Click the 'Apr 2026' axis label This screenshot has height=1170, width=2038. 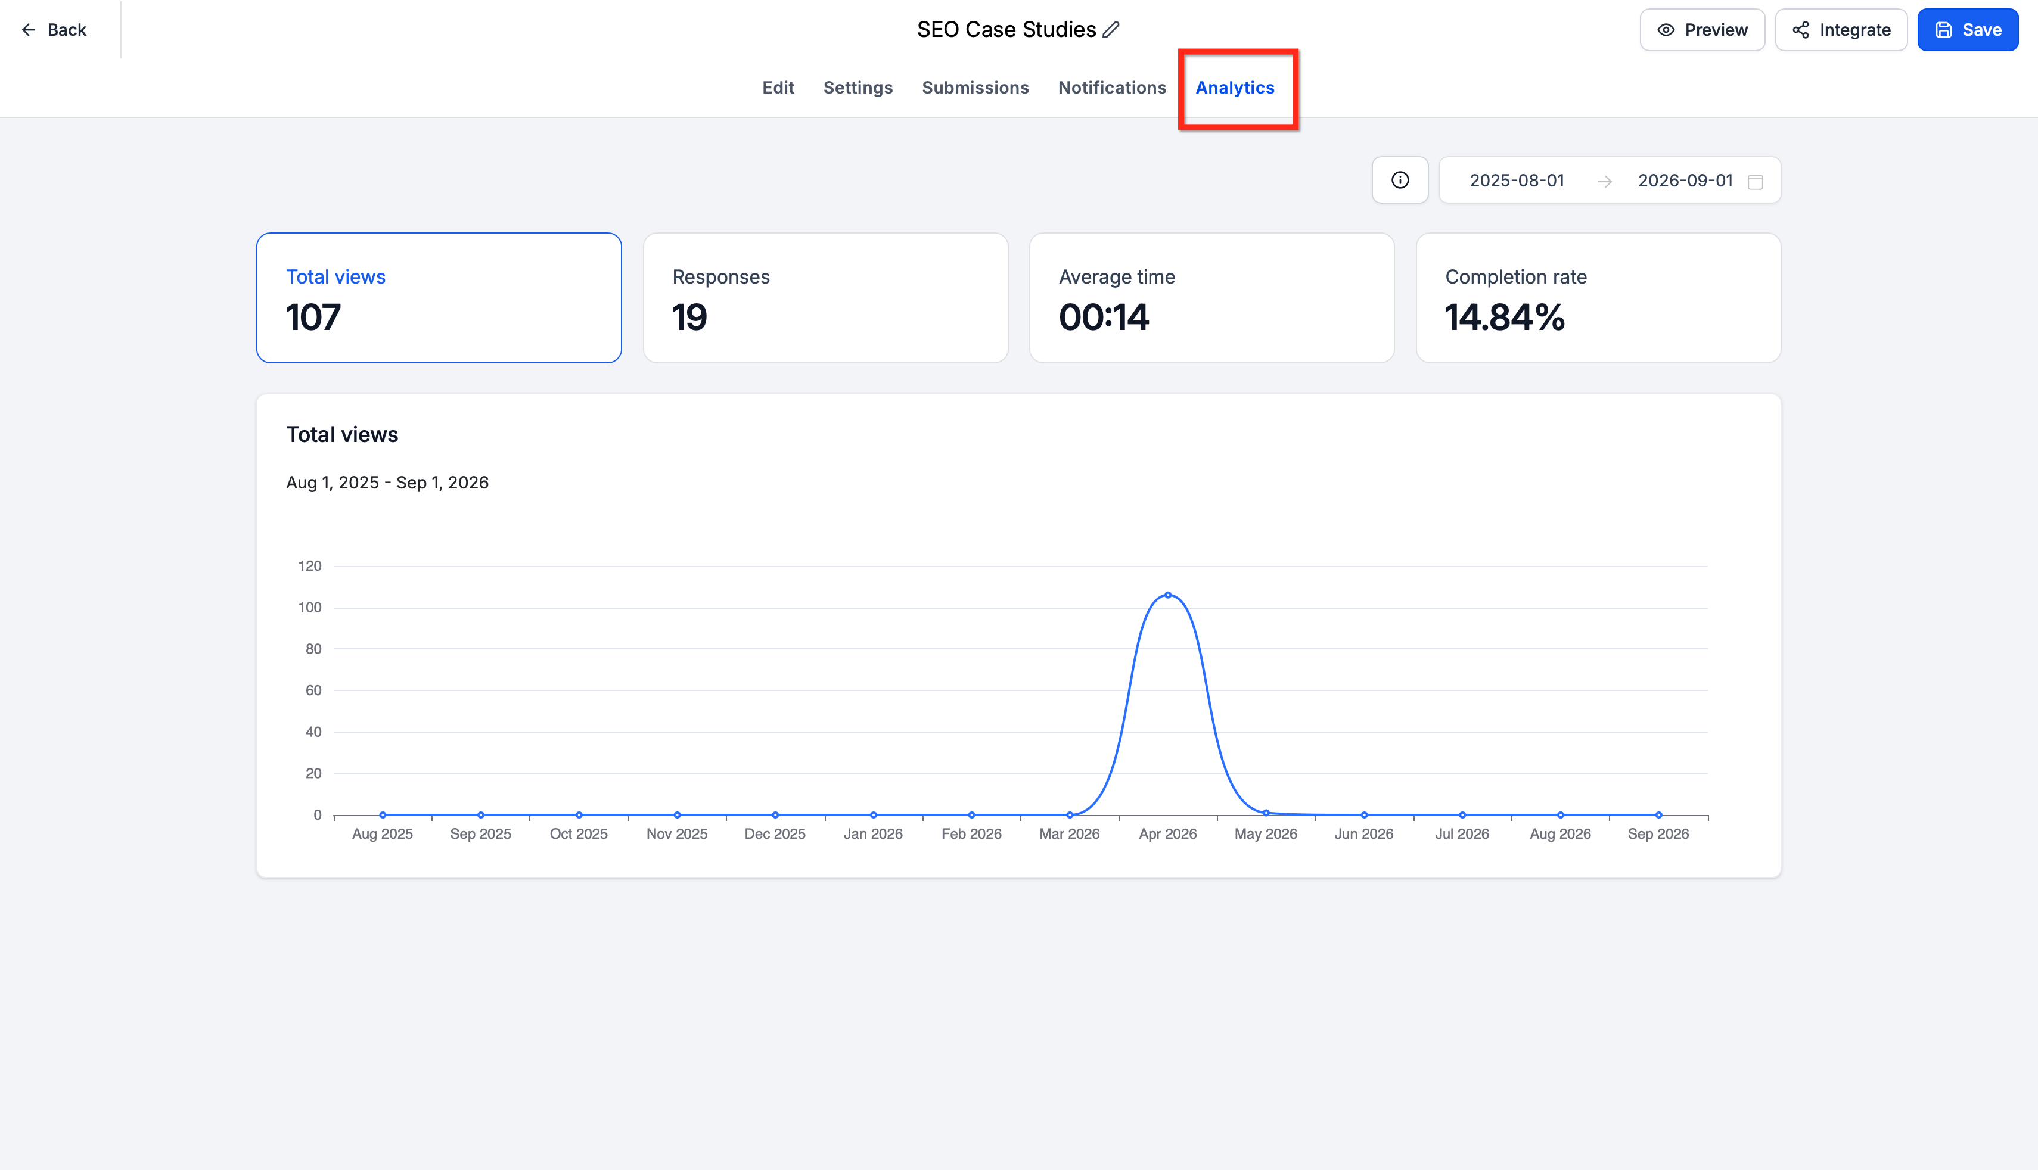[x=1167, y=834]
